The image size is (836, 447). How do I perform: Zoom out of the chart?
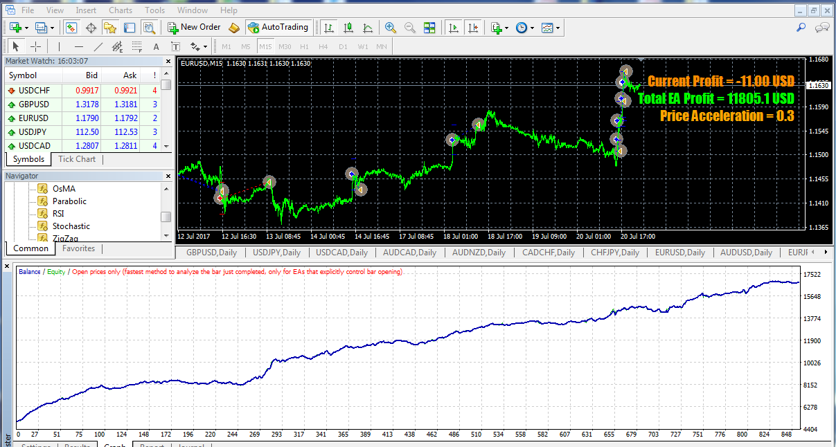click(410, 28)
